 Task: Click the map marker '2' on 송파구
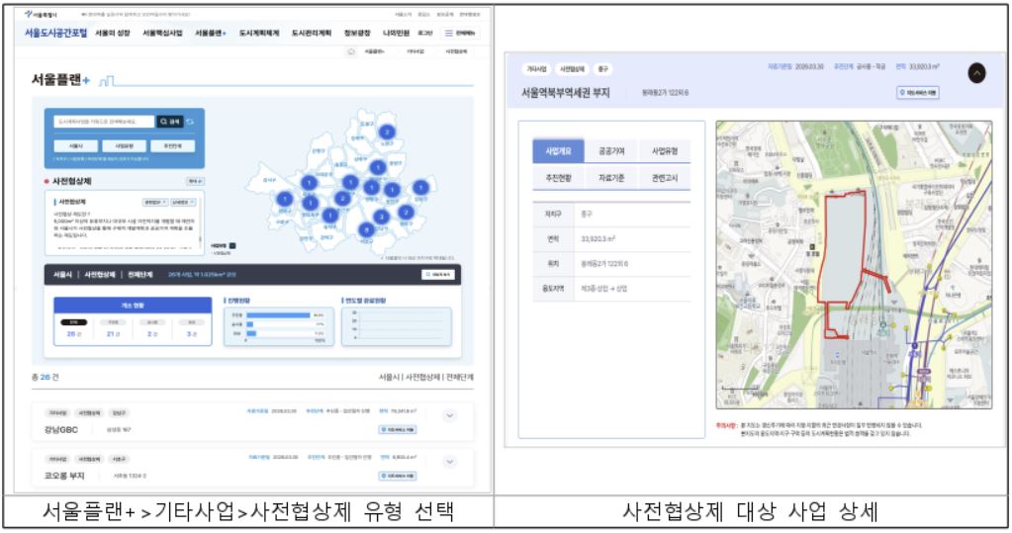click(406, 212)
